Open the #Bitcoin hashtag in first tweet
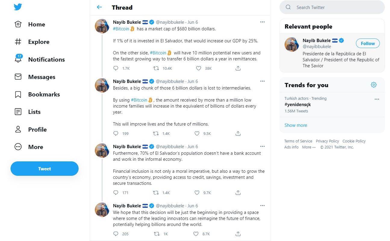The width and height of the screenshot is (390, 241). pyautogui.click(x=121, y=29)
